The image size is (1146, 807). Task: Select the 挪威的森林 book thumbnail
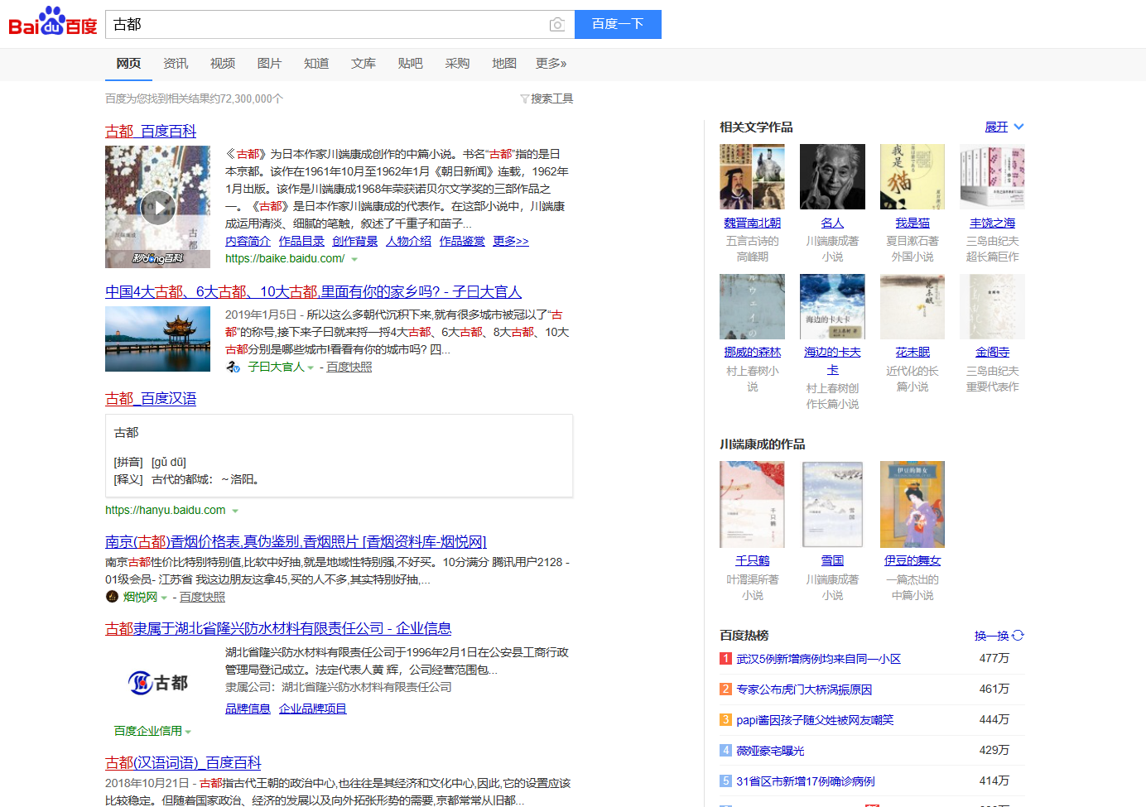click(752, 307)
